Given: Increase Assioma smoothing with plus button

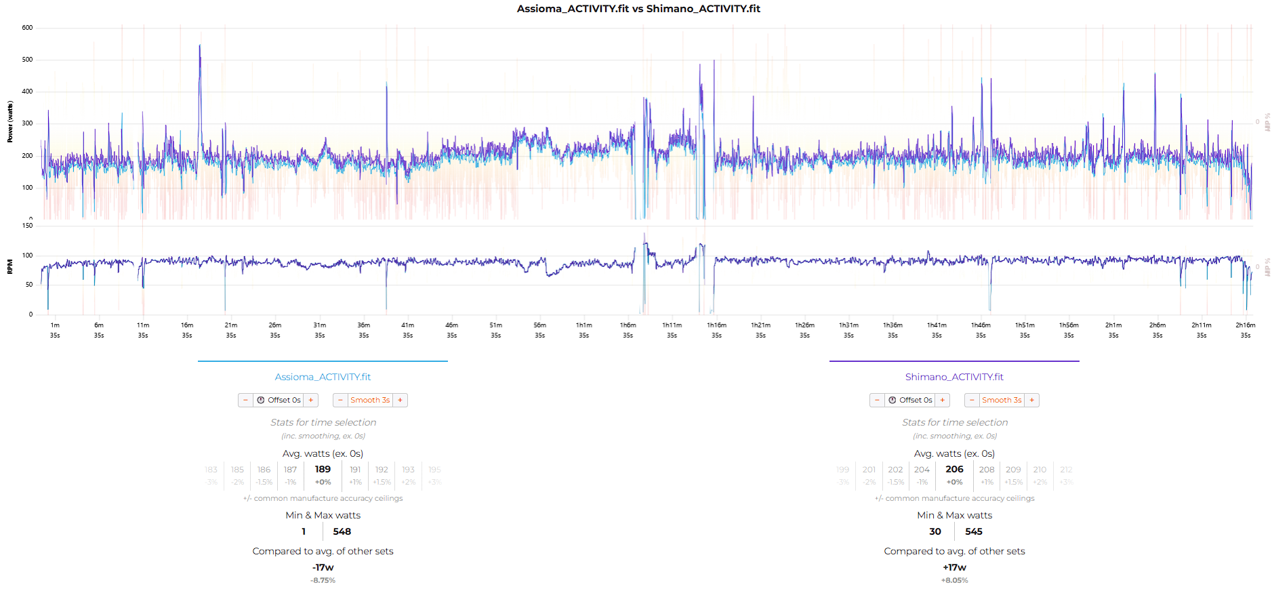Looking at the screenshot, I should coord(401,401).
